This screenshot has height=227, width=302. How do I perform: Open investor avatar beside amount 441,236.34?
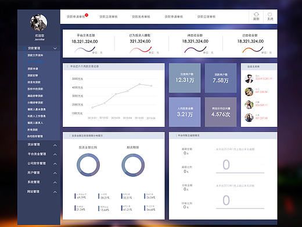[249, 92]
